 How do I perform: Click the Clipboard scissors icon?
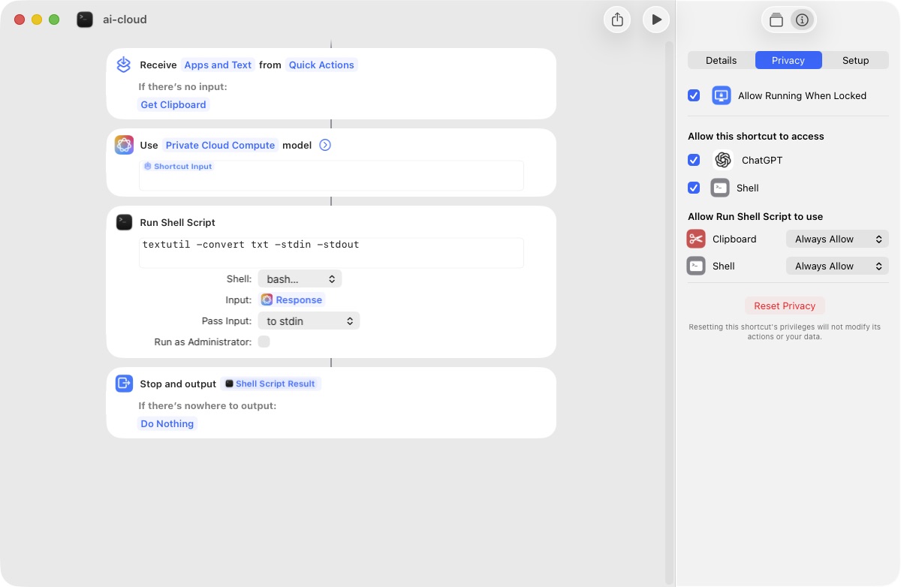[x=695, y=239]
